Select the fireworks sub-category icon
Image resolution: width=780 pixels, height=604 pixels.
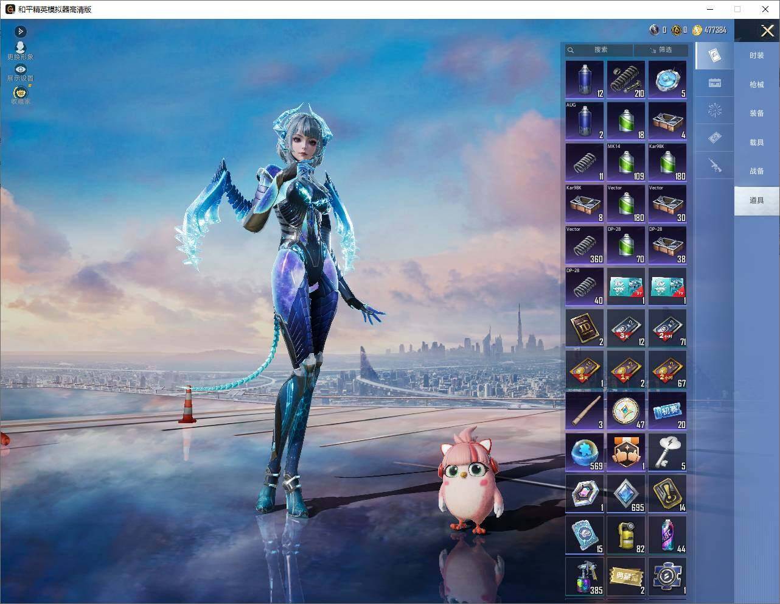pos(715,111)
